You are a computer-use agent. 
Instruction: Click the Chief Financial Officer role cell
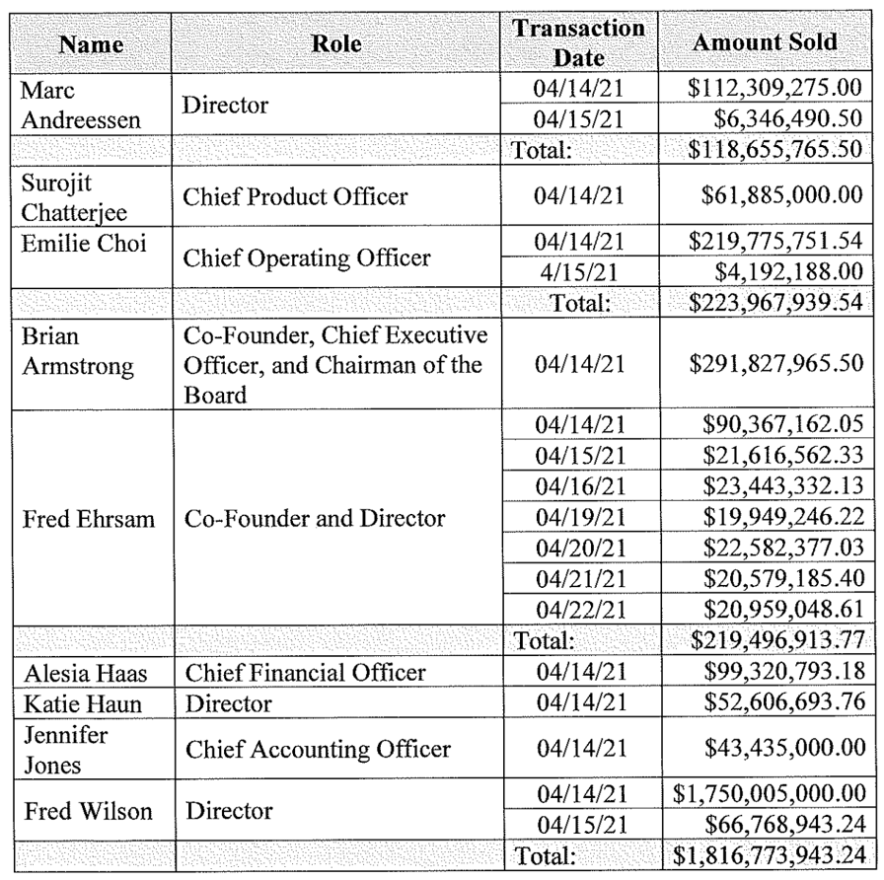tap(305, 673)
